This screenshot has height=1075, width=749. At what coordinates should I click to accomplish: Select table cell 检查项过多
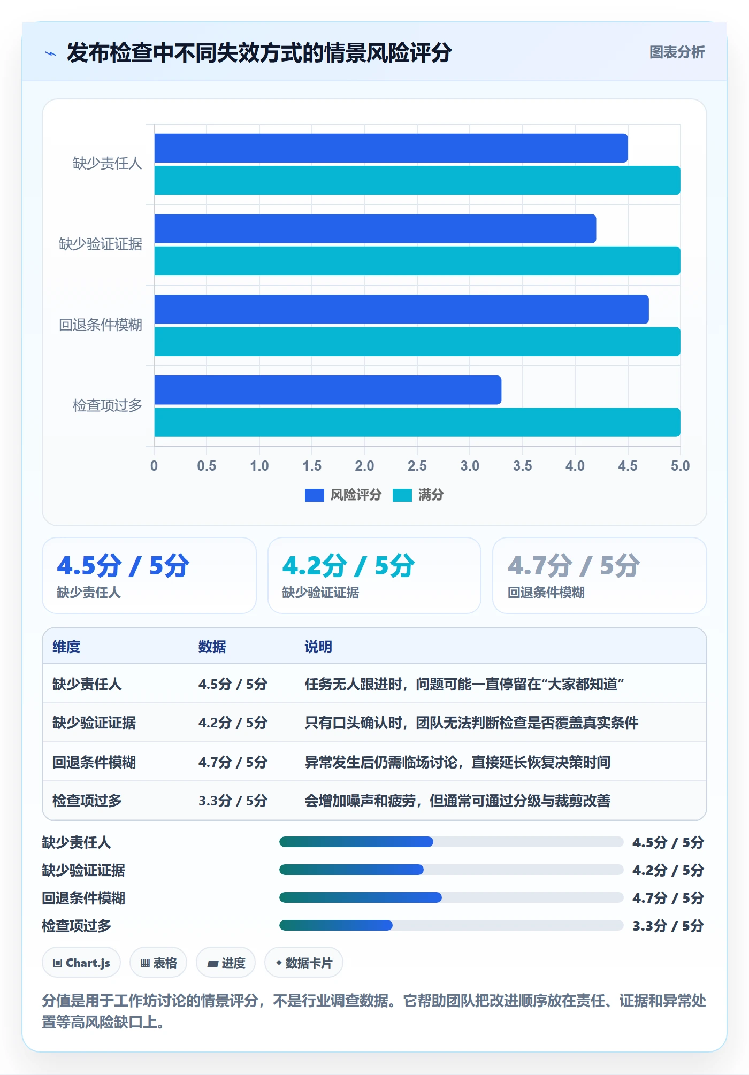pyautogui.click(x=87, y=801)
